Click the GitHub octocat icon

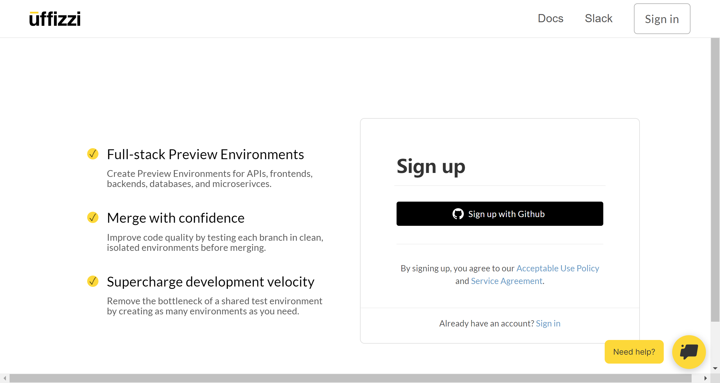pyautogui.click(x=458, y=214)
